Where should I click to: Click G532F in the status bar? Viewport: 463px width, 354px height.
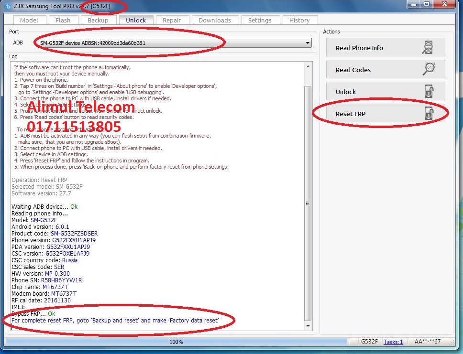[369, 342]
